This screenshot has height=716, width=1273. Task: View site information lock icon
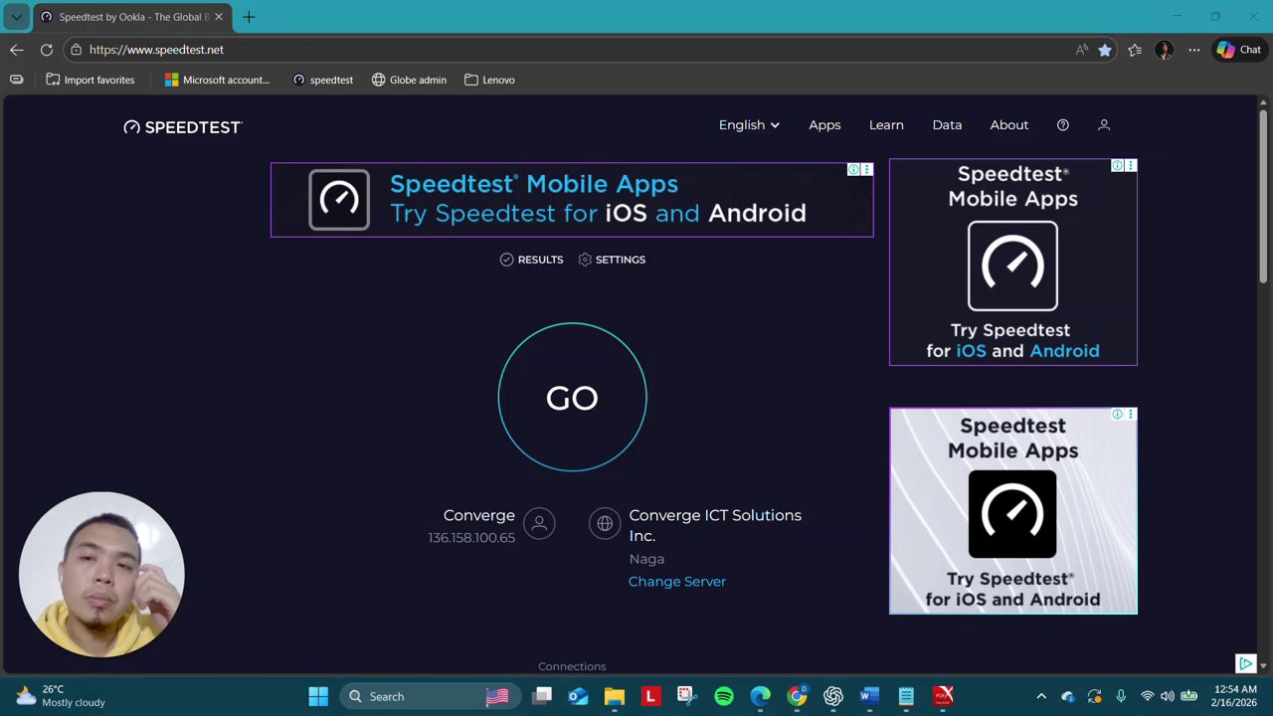(x=77, y=50)
